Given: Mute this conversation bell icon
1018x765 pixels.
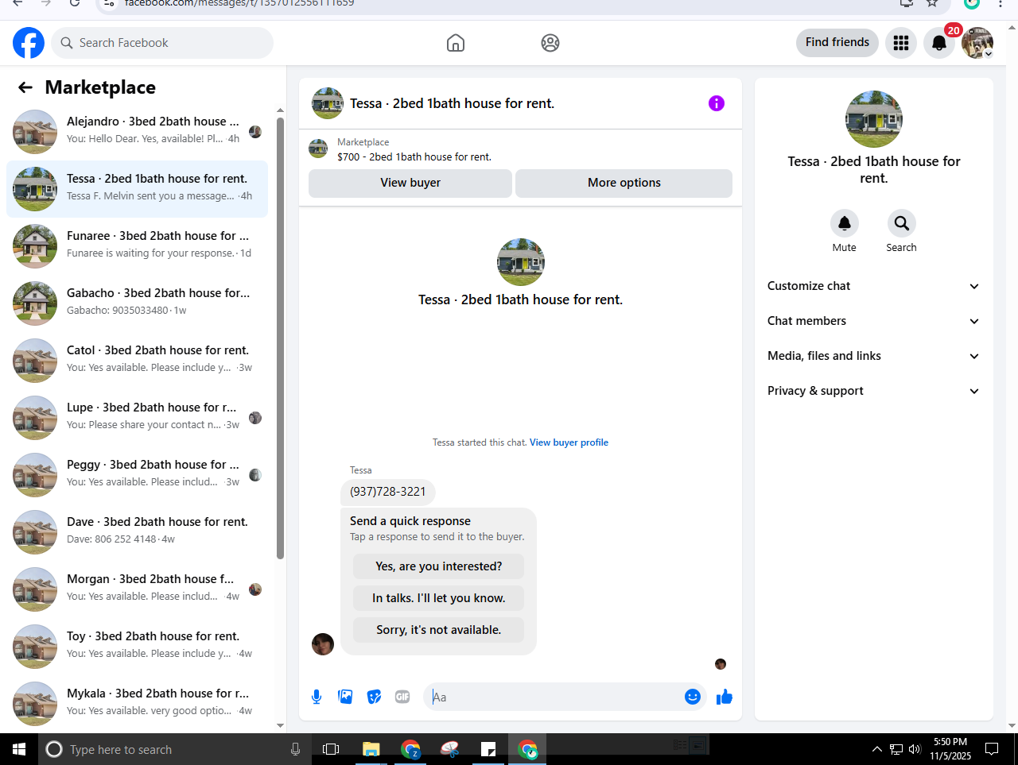Looking at the screenshot, I should (x=845, y=223).
